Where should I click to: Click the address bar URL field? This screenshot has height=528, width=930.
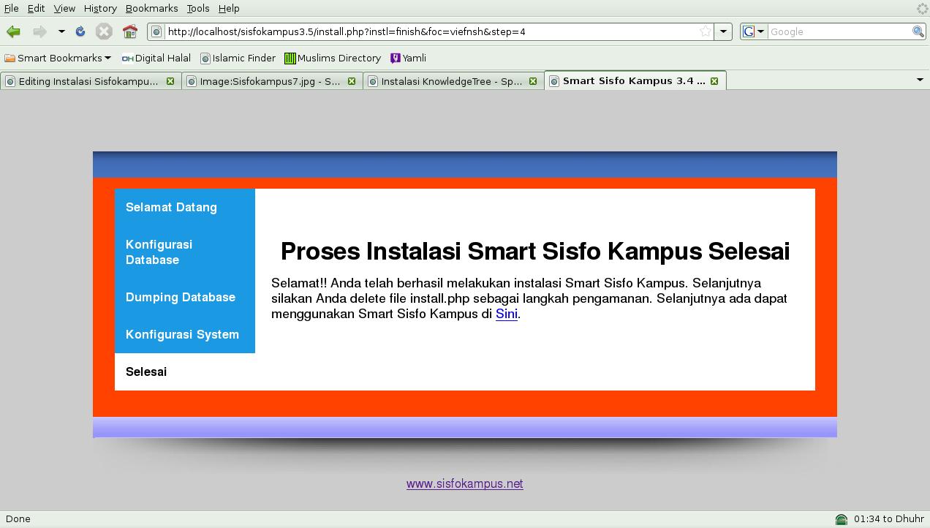431,31
